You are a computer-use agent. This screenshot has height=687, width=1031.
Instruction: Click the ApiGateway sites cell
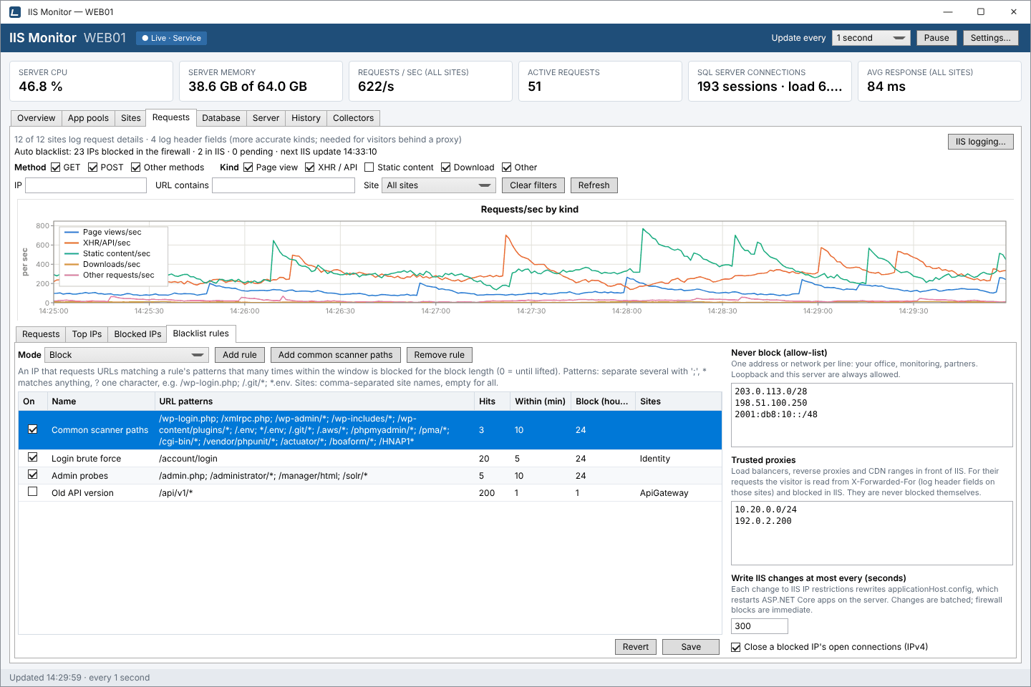pyautogui.click(x=664, y=493)
